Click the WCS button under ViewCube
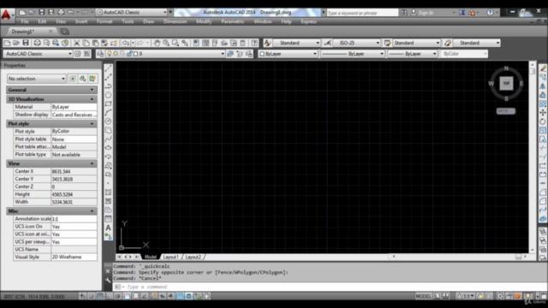The image size is (548, 308). pyautogui.click(x=506, y=111)
